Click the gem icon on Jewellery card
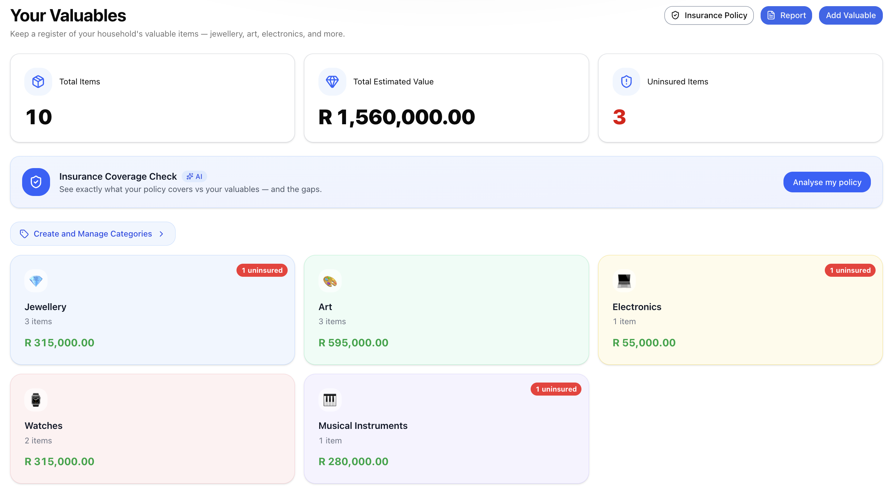This screenshot has width=893, height=497. coord(36,281)
